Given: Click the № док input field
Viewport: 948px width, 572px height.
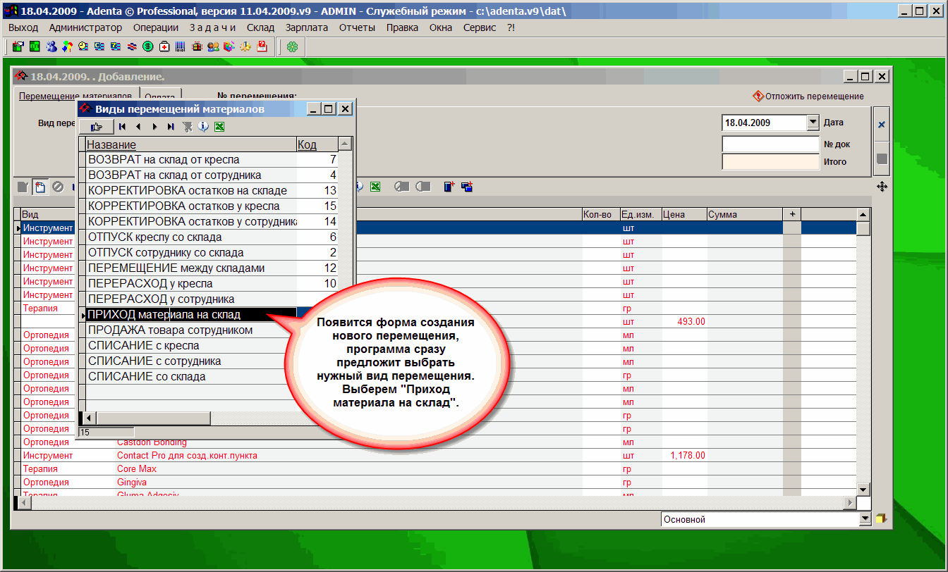Looking at the screenshot, I should 770,144.
